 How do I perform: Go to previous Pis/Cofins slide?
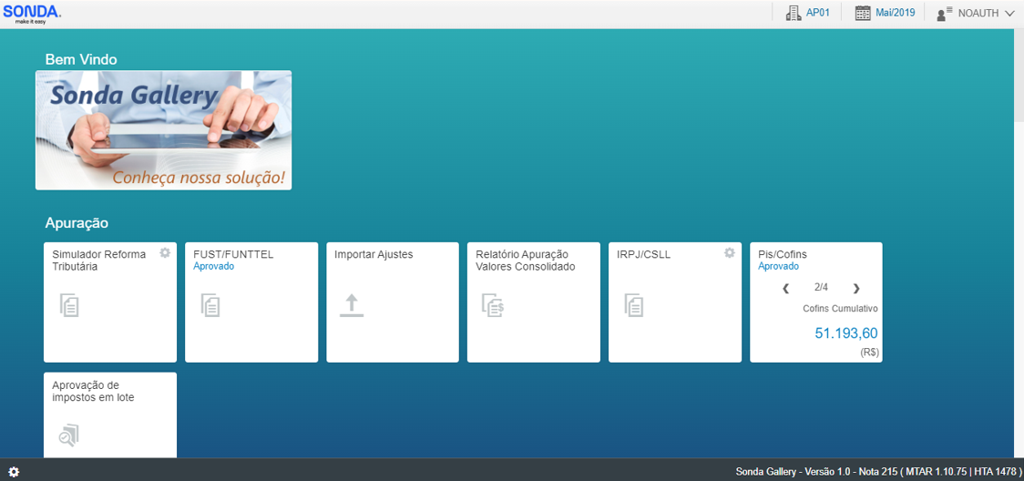(x=786, y=289)
